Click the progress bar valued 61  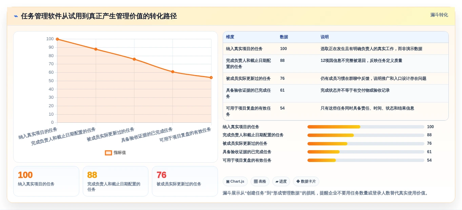tap(366, 152)
